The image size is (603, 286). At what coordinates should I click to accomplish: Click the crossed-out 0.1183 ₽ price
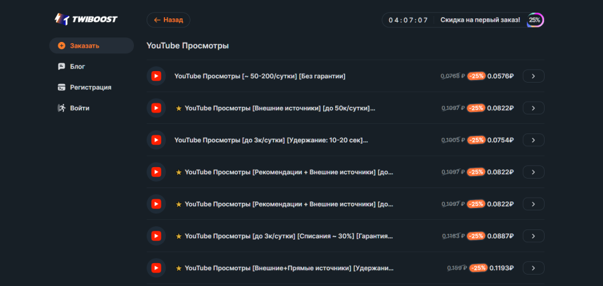(453, 236)
